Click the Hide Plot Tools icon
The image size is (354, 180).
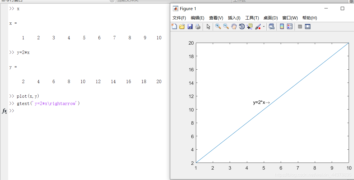pos(300,26)
